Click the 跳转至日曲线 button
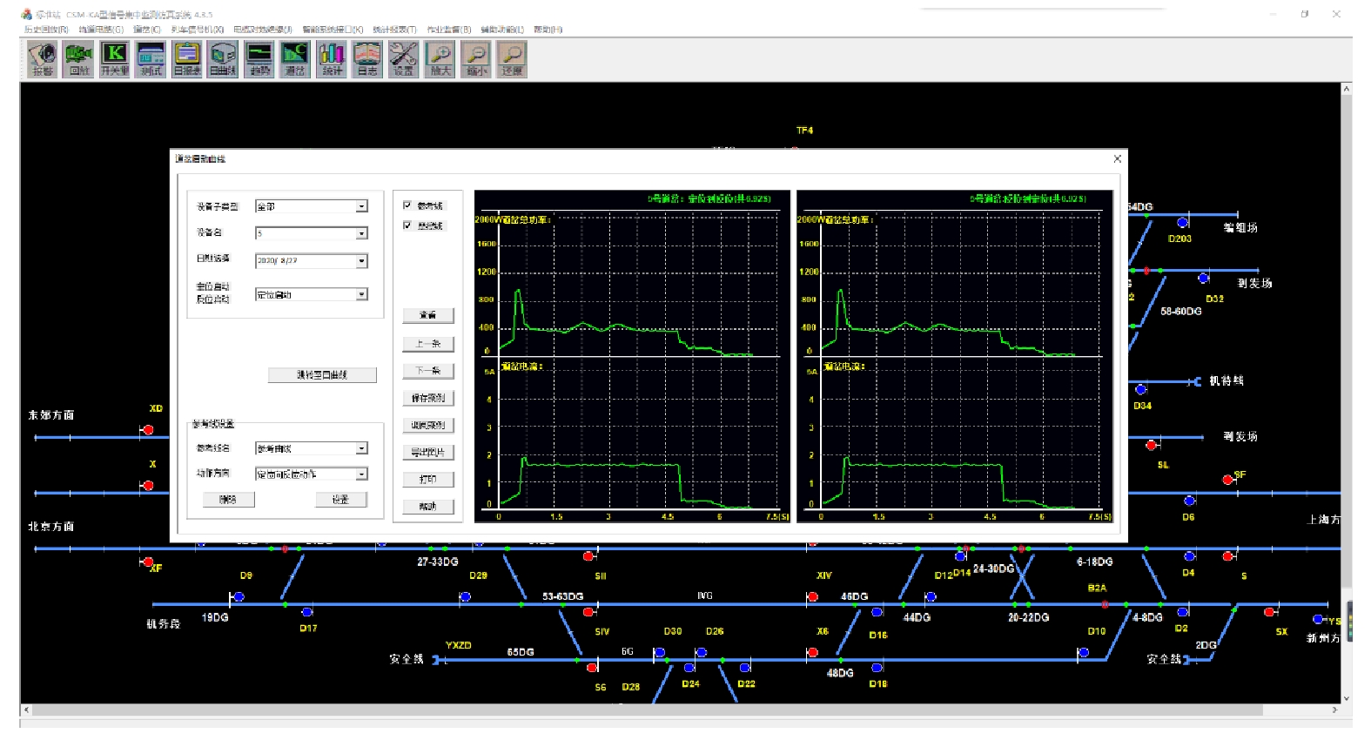Screen dimensions: 1371x740 (322, 375)
